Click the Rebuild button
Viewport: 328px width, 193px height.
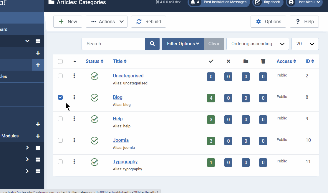(148, 21)
